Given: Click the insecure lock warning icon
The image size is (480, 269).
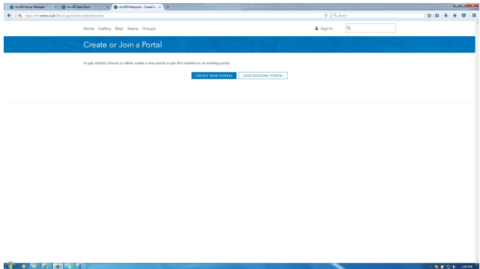Looking at the screenshot, I should 20,15.
